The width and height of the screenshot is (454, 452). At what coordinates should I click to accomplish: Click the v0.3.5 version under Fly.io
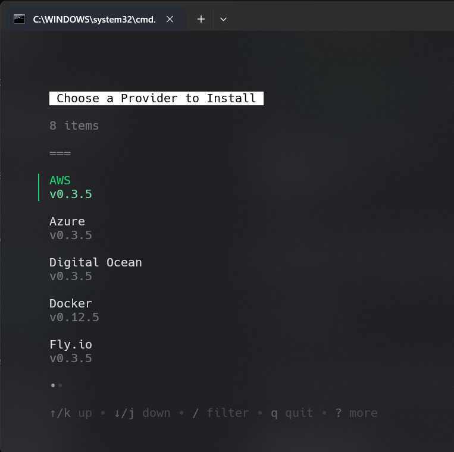click(71, 358)
